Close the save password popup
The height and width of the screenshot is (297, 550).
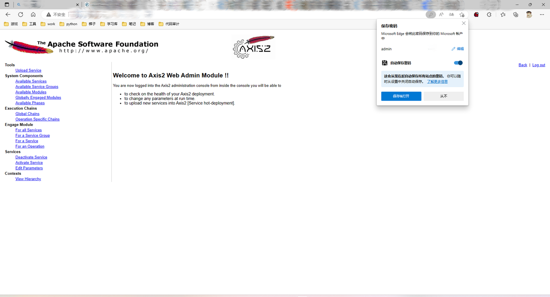click(x=464, y=23)
